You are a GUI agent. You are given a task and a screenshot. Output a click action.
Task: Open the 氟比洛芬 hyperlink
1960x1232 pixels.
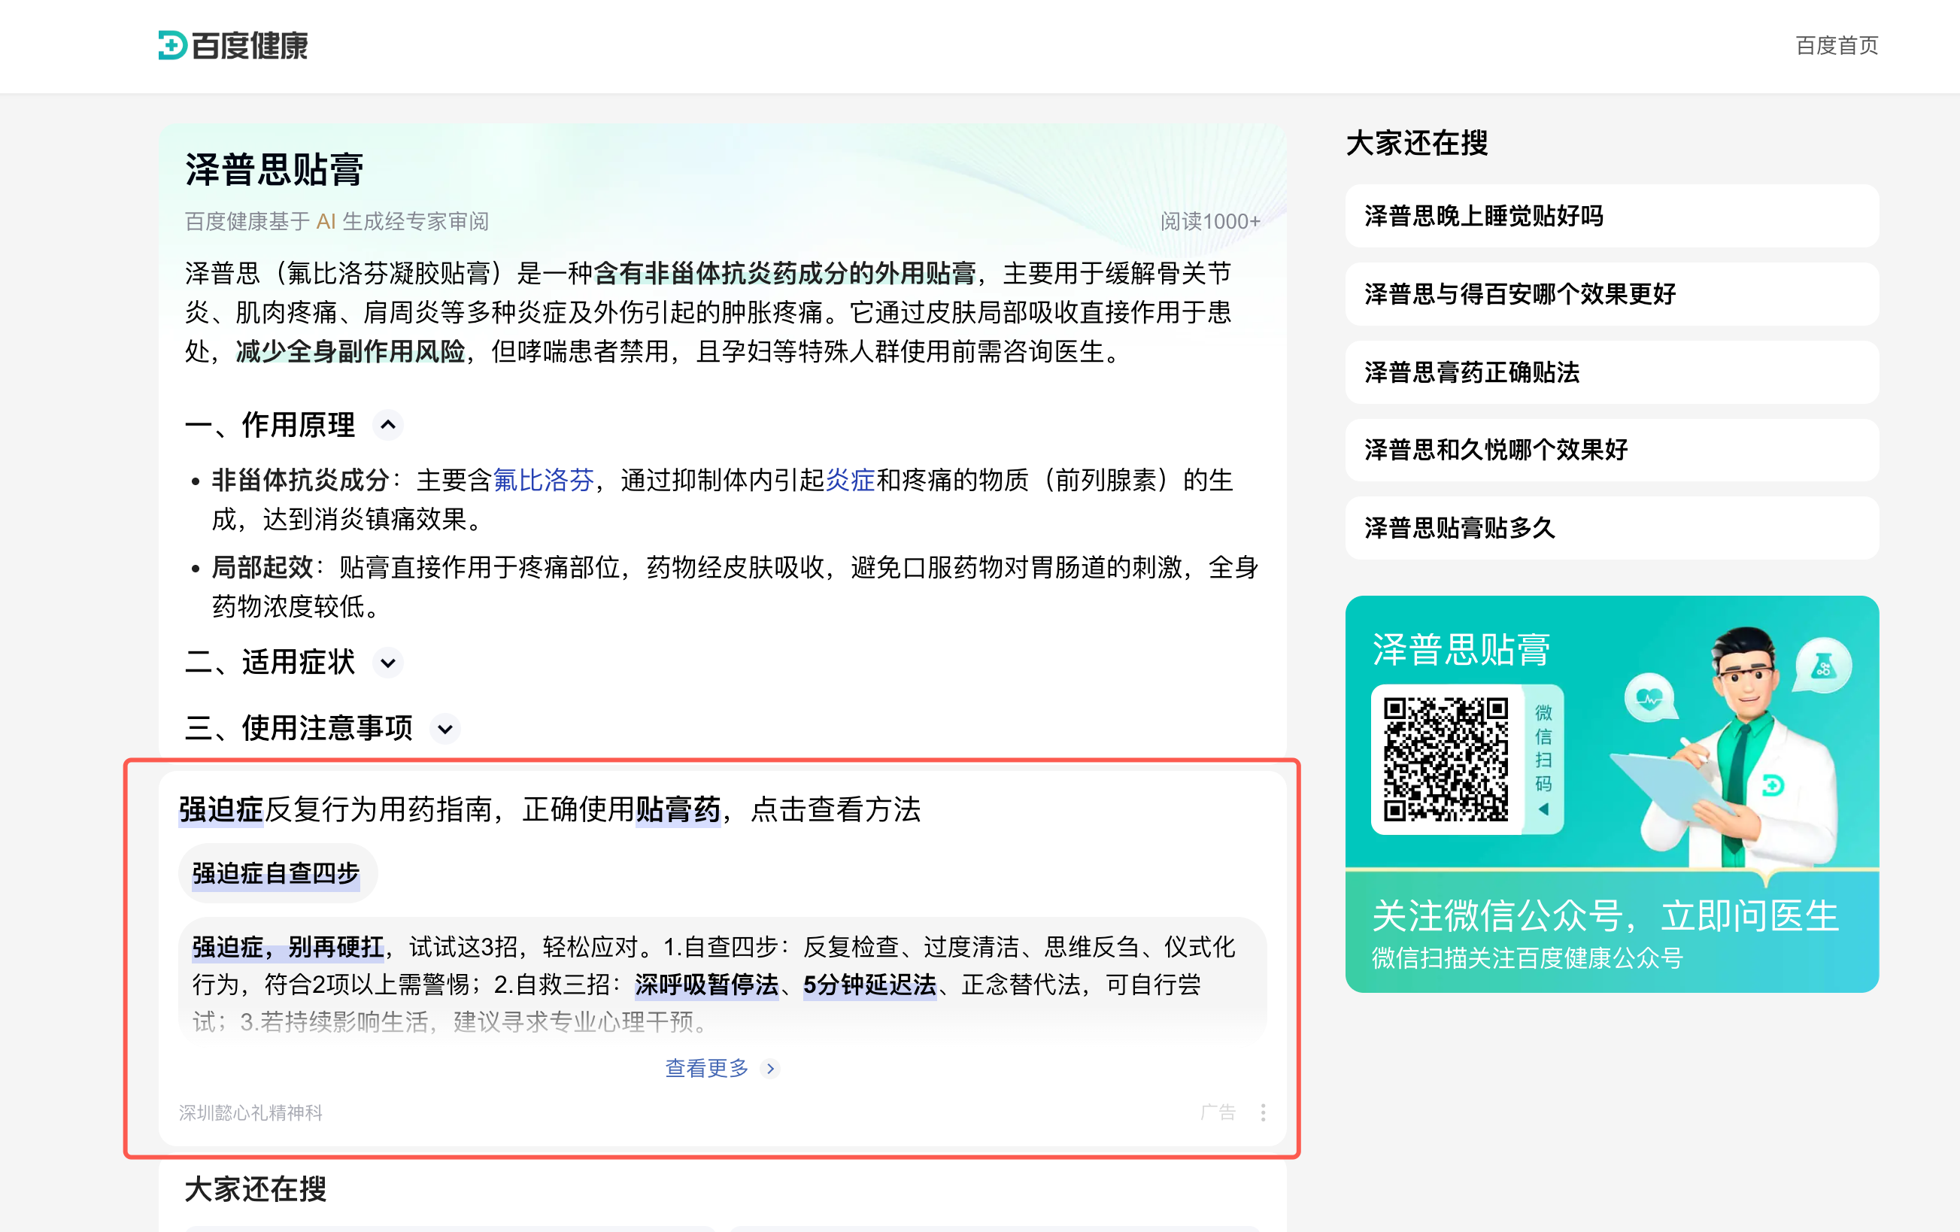coord(544,480)
